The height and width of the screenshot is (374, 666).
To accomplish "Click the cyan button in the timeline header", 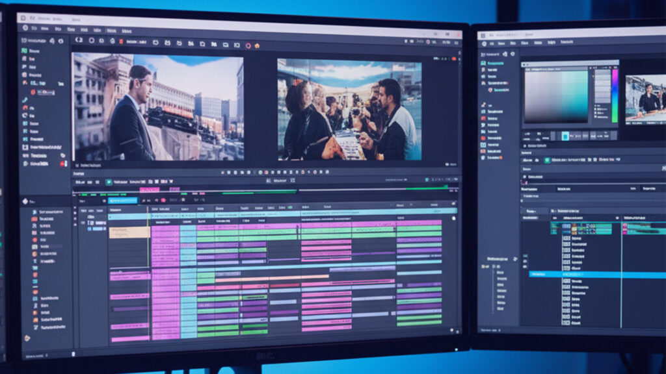I will pos(122,201).
